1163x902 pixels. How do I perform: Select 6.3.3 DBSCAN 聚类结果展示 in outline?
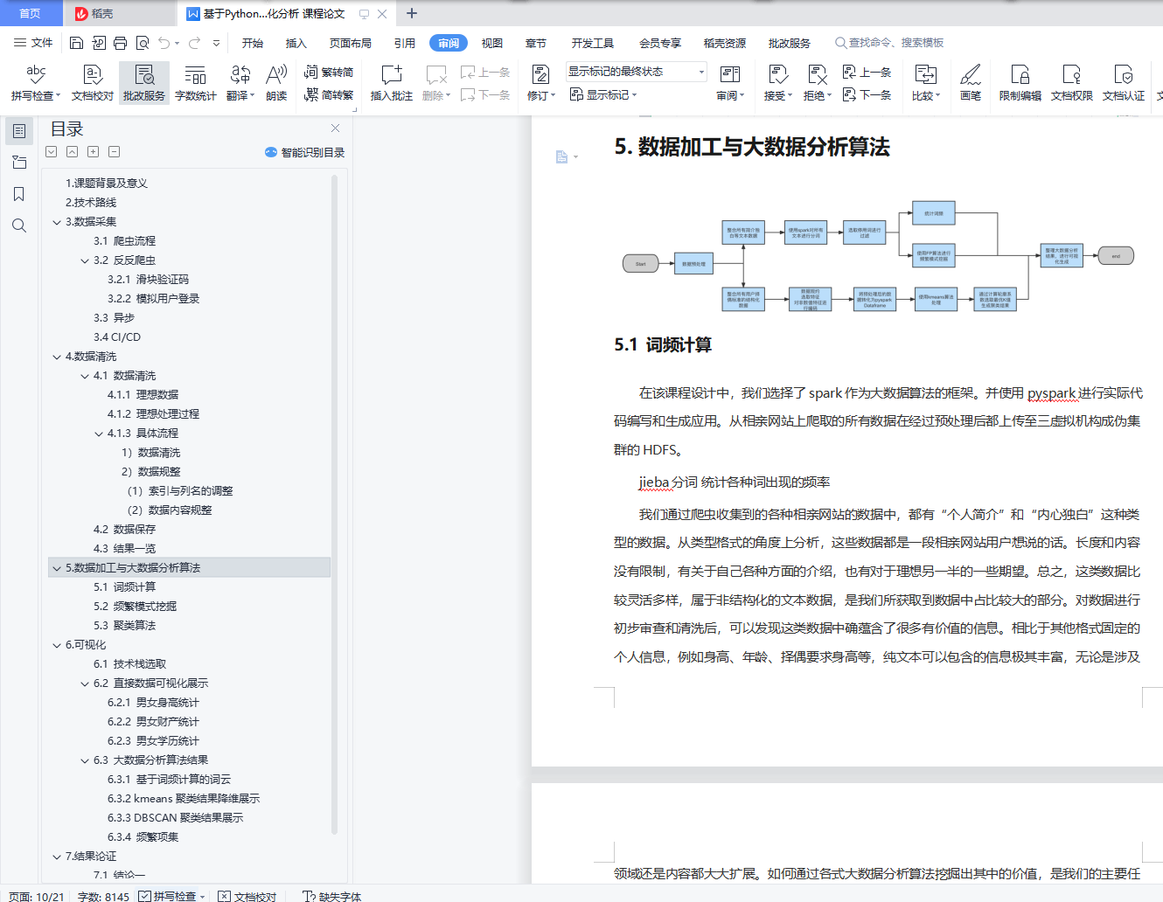[176, 818]
